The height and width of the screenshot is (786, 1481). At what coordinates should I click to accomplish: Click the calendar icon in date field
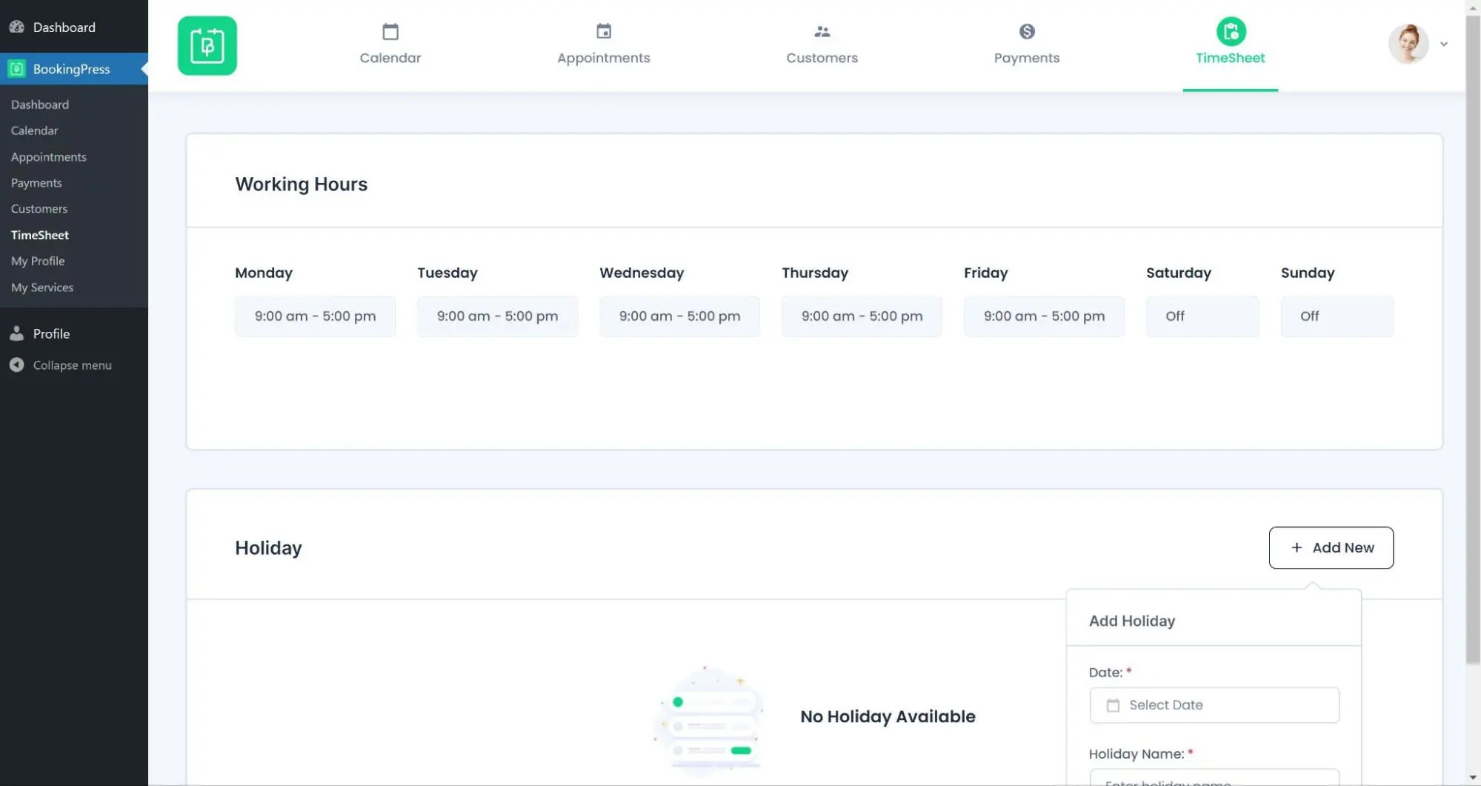[x=1112, y=705]
